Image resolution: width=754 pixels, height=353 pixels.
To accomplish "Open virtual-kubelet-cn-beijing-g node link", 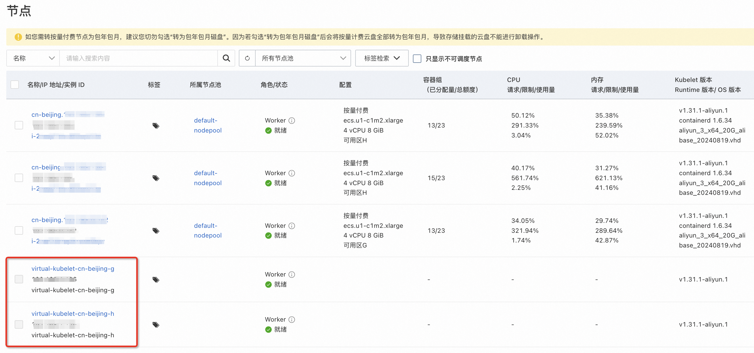I will [x=73, y=268].
